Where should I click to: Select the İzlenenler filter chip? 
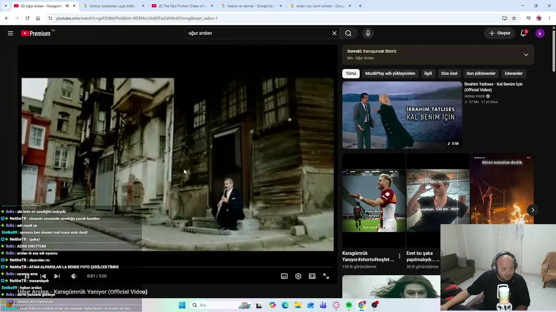(x=513, y=74)
